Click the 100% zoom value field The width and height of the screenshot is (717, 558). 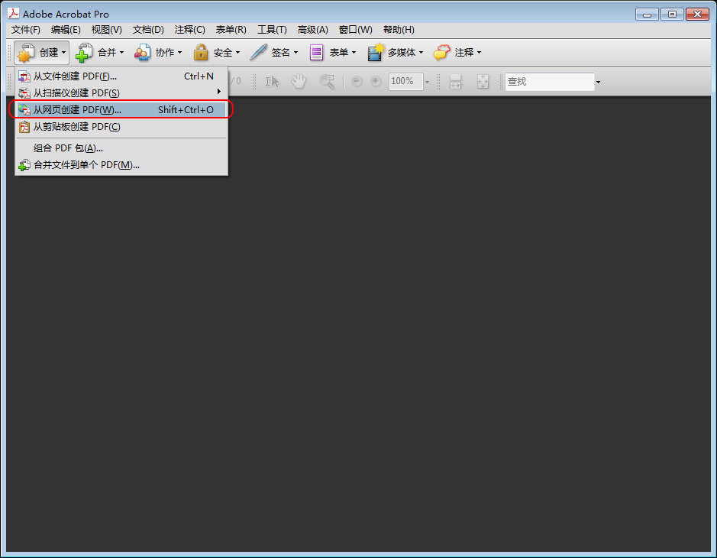click(x=406, y=82)
